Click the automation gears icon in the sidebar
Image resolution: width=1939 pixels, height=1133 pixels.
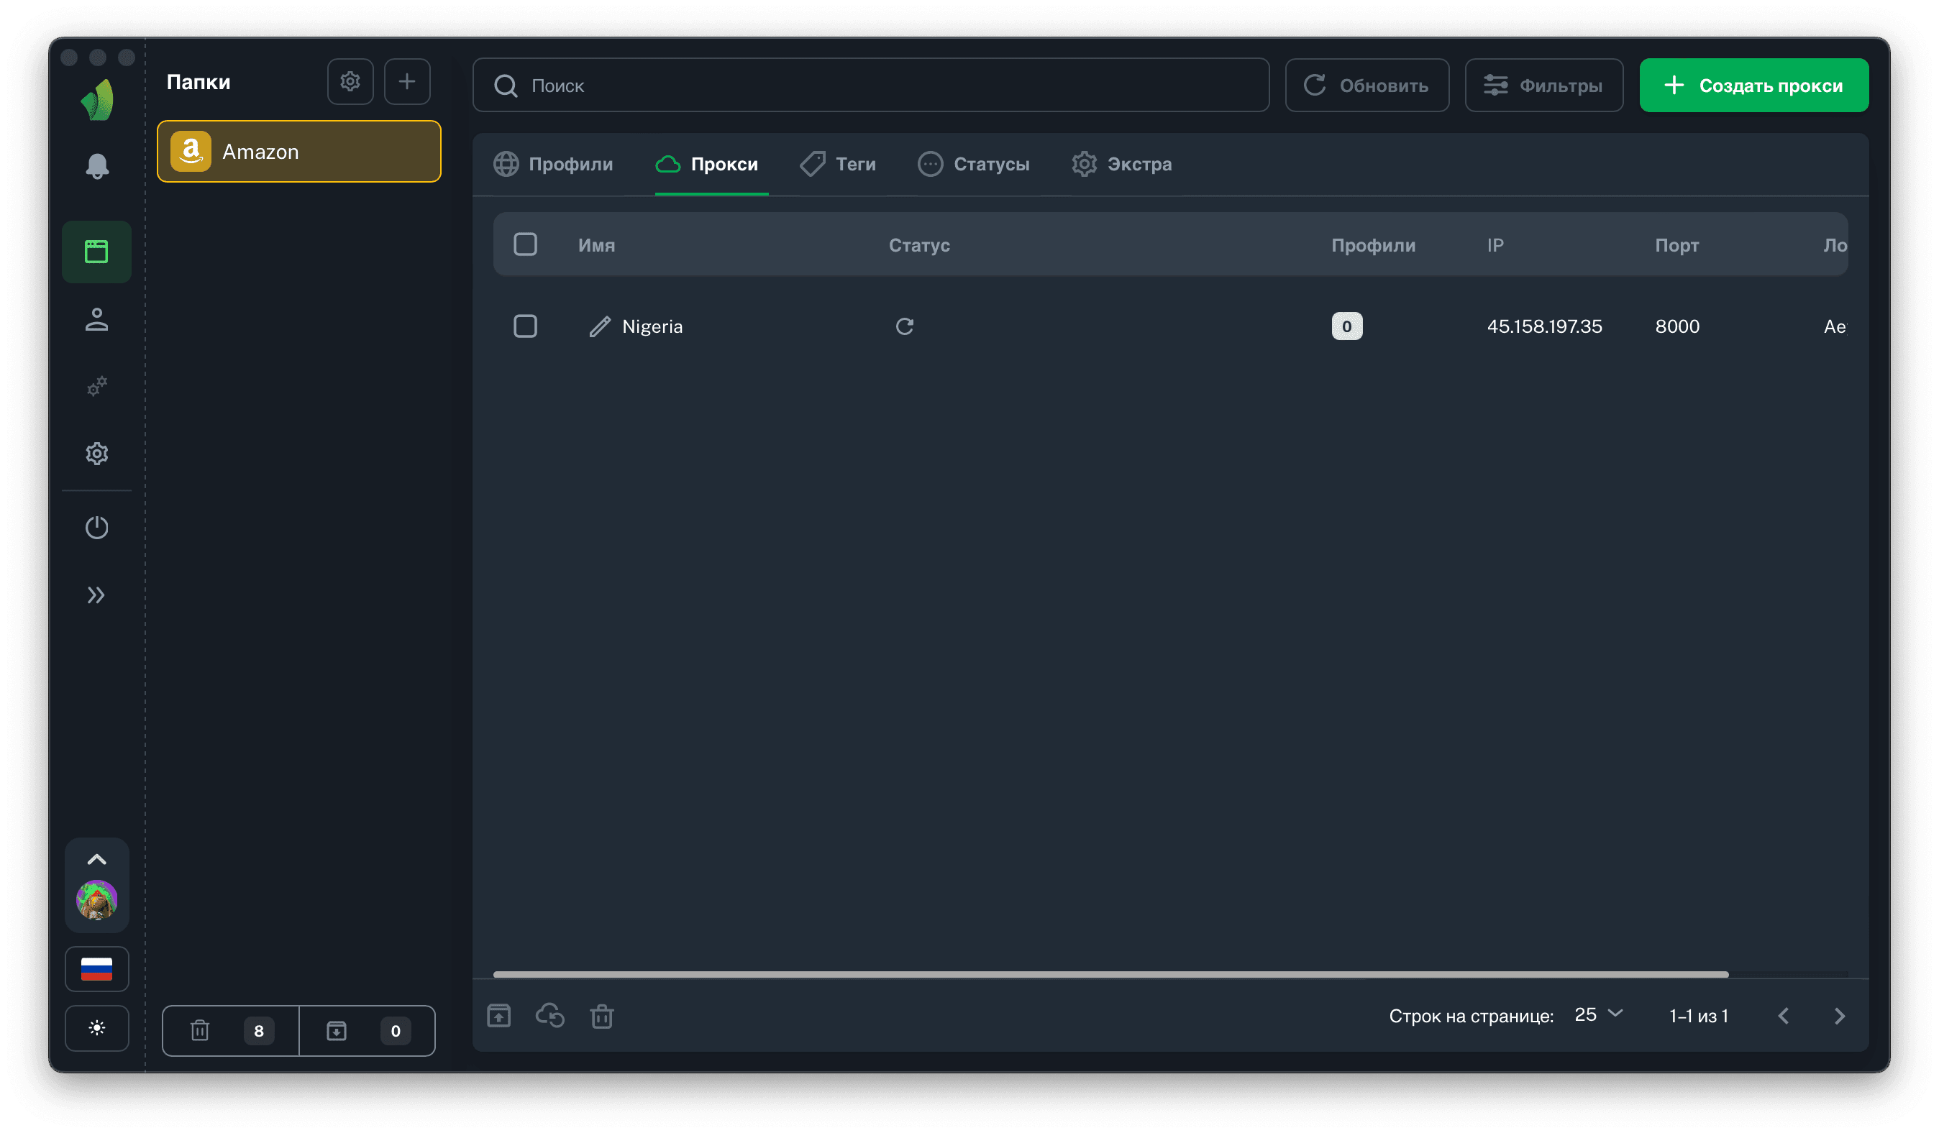96,386
